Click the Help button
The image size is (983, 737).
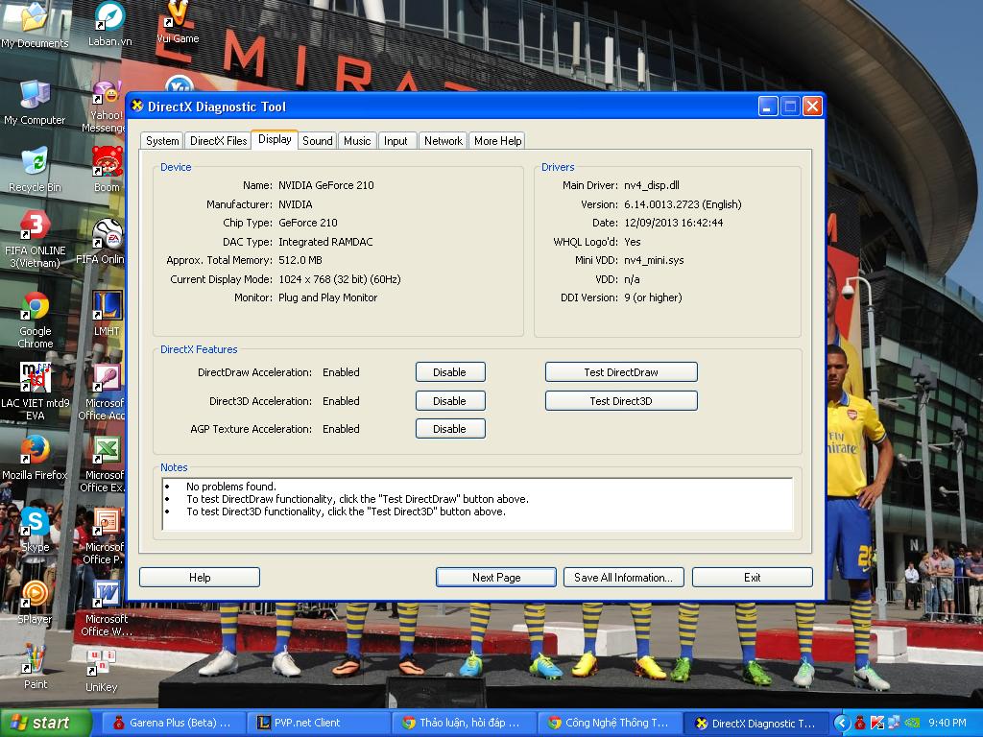tap(200, 577)
